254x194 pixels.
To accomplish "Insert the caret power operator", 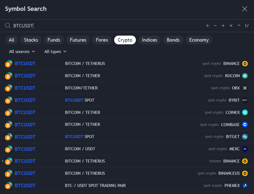I will coord(239,26).
